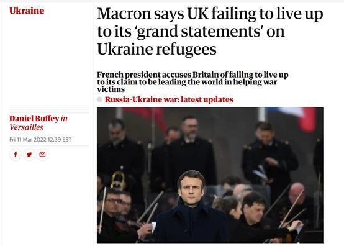Share article via email icon
This screenshot has height=246, width=344.
coord(42,155)
